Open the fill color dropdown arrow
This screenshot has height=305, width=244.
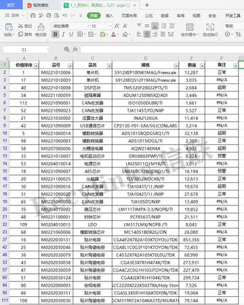coord(107,35)
